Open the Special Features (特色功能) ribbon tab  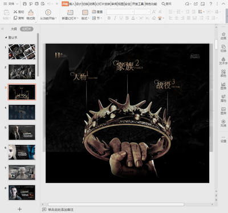[x=151, y=4]
